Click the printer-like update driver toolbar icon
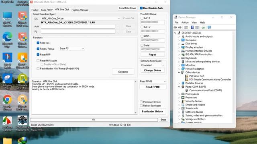257x144 pixels. click(203, 28)
